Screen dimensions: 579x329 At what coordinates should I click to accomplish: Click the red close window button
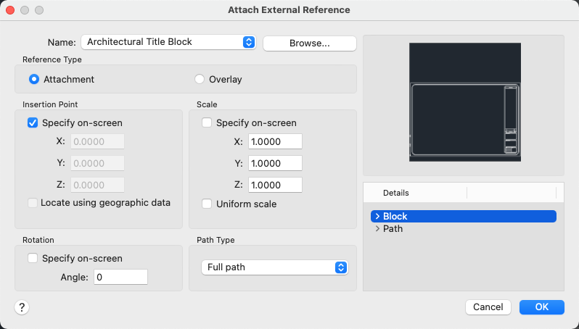(9, 10)
